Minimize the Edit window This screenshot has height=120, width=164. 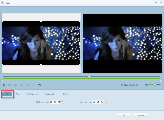(x=156, y=2)
